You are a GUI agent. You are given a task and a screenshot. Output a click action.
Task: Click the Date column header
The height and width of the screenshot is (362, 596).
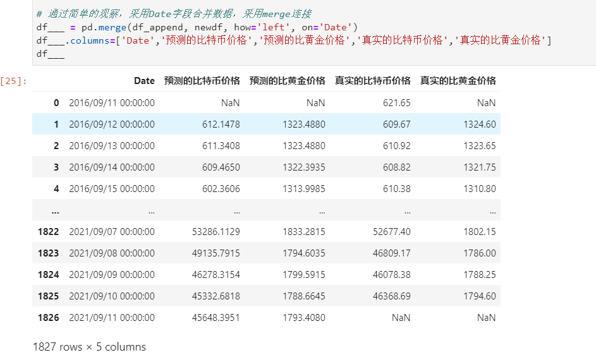click(144, 81)
